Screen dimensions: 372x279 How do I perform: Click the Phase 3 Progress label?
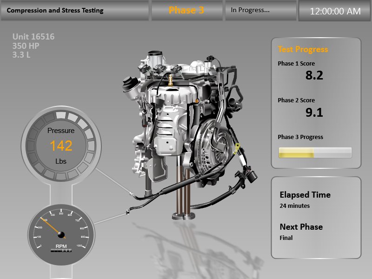300,137
